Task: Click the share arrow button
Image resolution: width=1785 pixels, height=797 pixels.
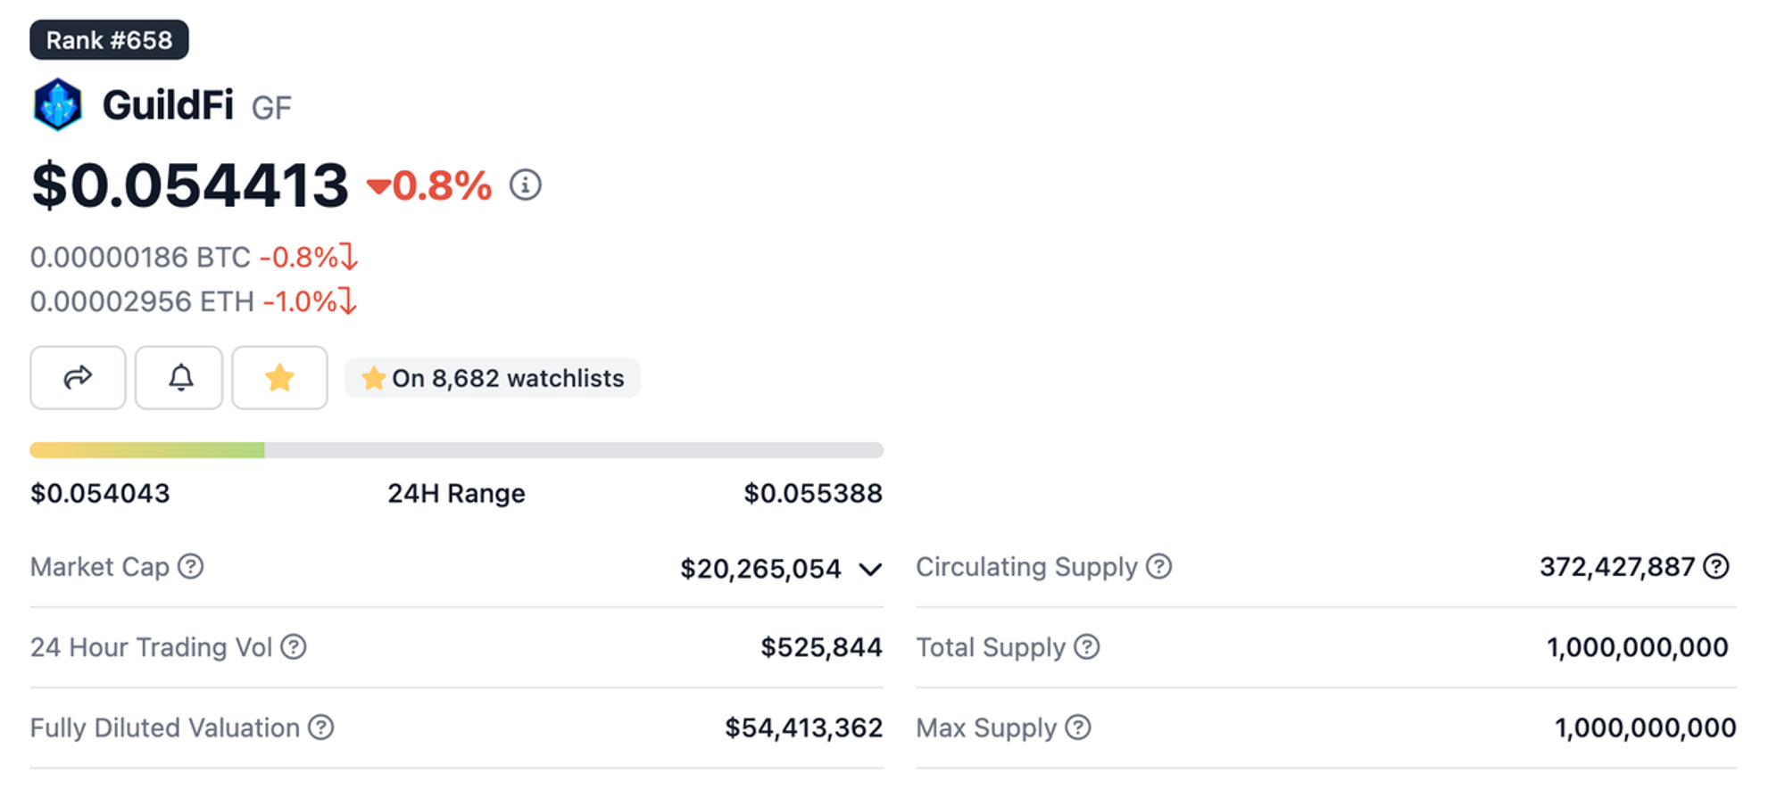Action: [78, 378]
